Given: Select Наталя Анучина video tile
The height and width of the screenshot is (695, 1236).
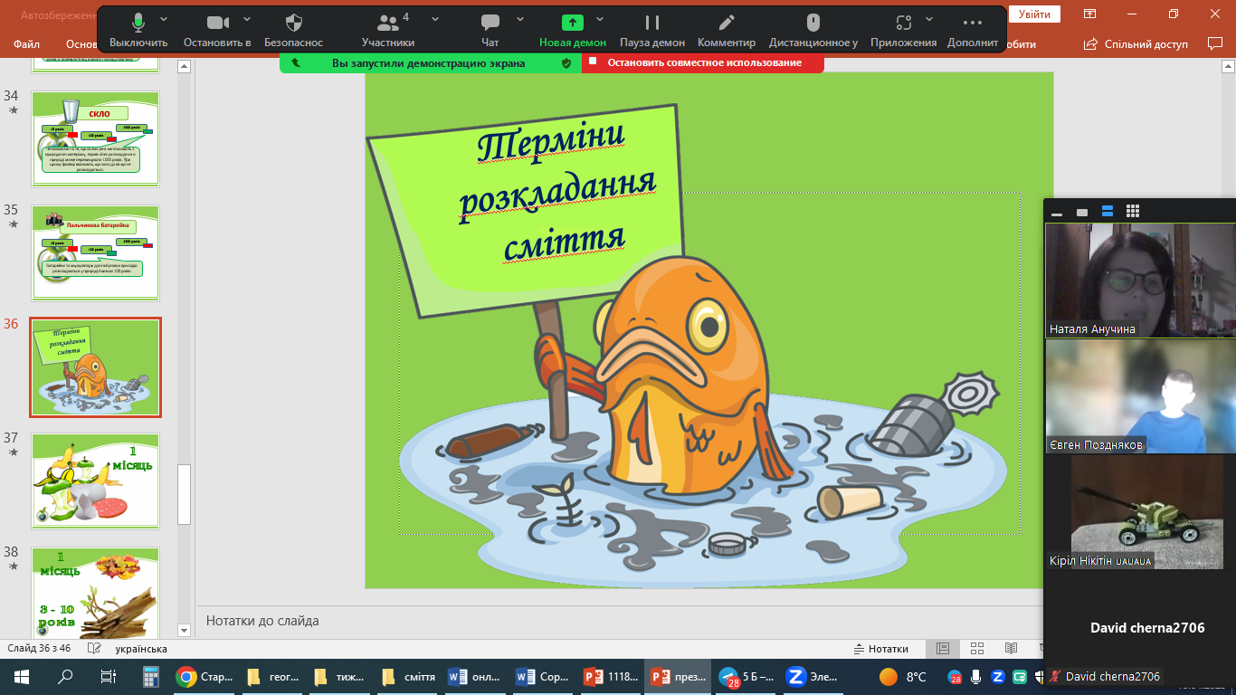Looking at the screenshot, I should [1140, 281].
